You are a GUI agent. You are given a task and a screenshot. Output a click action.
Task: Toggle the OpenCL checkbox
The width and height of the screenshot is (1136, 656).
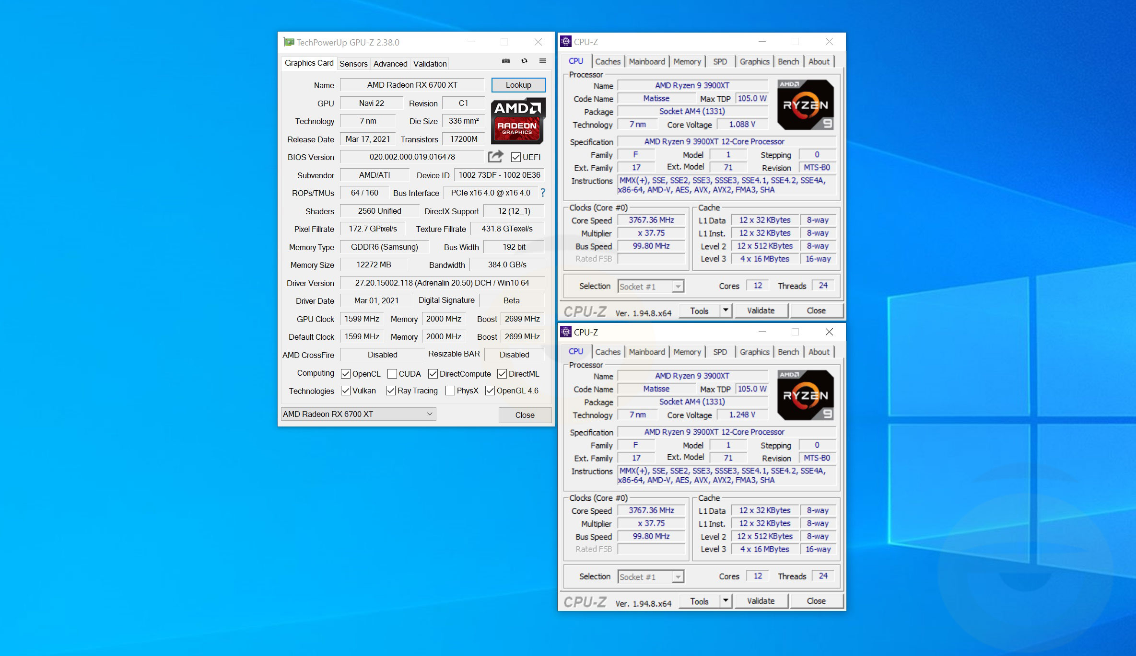tap(345, 374)
